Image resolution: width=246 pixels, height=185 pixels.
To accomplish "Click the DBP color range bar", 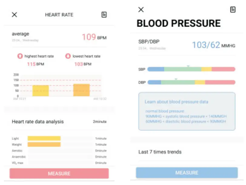I will (191, 82).
